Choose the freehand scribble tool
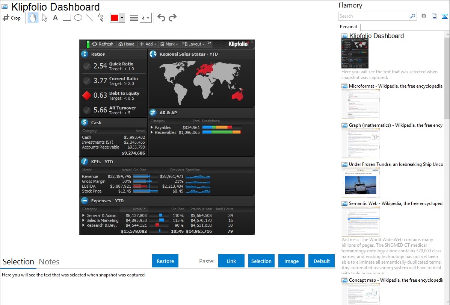The width and height of the screenshot is (450, 305). tap(101, 18)
